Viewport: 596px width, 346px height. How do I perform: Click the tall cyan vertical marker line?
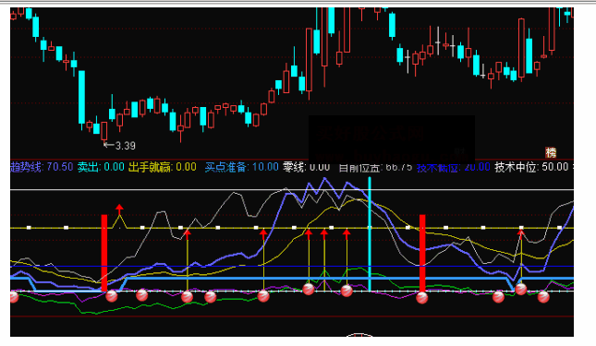370,233
